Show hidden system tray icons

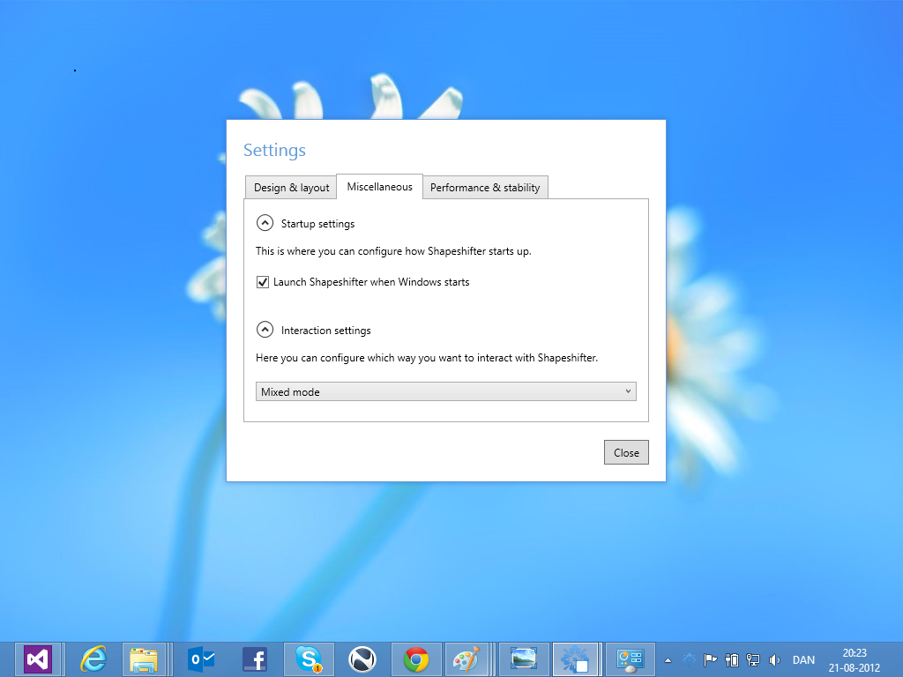coord(668,660)
